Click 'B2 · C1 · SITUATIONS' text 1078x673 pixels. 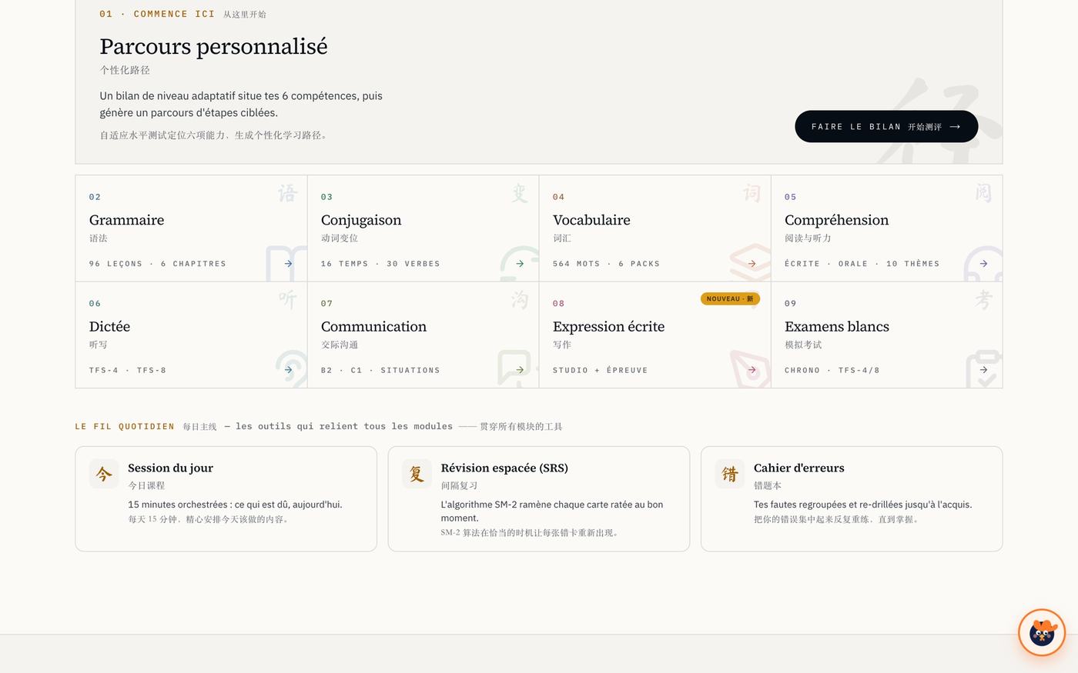point(380,370)
